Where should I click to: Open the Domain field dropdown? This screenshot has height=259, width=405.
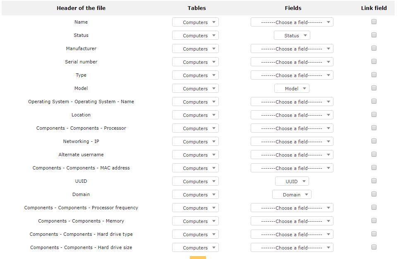point(292,195)
